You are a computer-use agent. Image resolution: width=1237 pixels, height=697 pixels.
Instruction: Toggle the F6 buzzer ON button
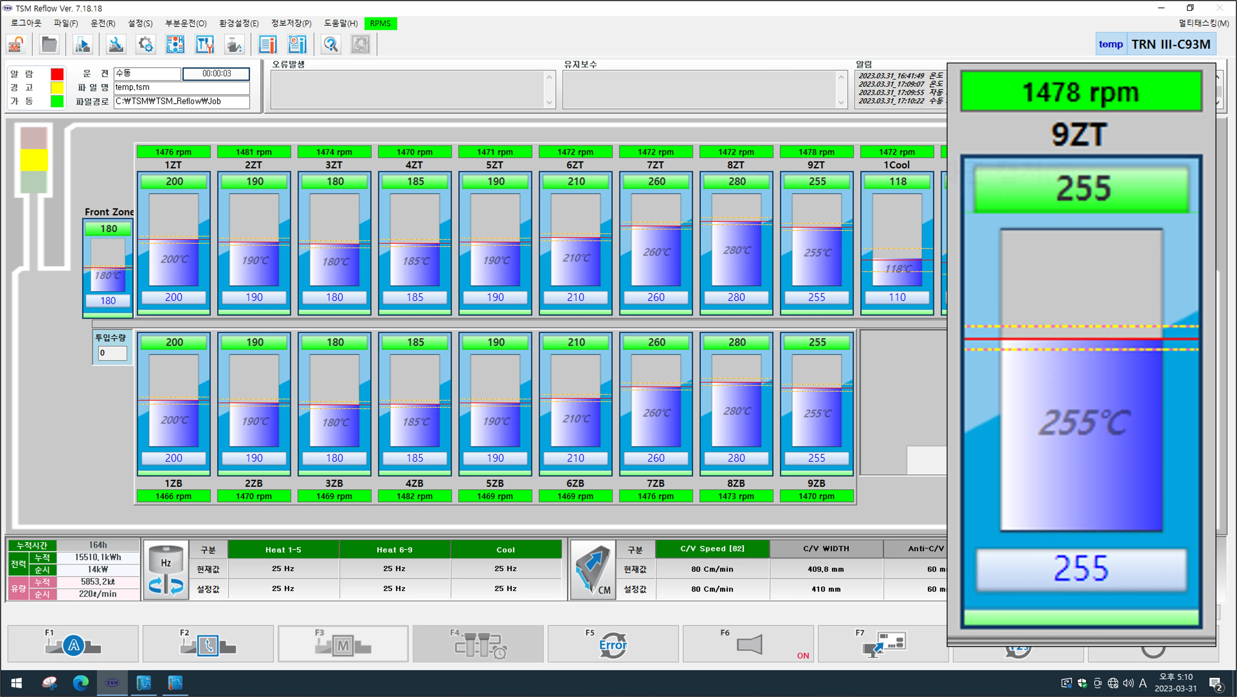[748, 644]
